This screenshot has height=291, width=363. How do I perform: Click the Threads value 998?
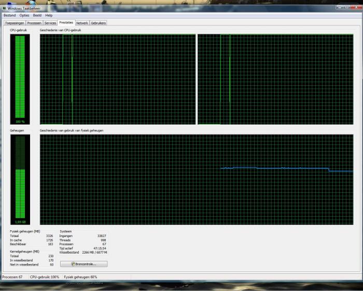tap(103, 240)
